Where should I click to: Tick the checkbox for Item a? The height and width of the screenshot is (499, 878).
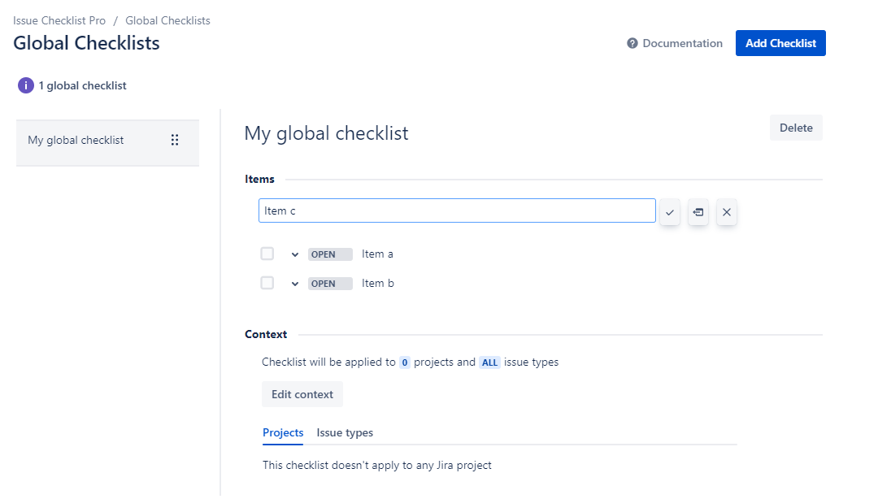(267, 254)
